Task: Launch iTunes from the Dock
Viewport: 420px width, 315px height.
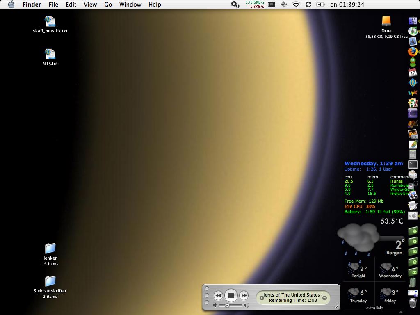Action: click(x=413, y=31)
